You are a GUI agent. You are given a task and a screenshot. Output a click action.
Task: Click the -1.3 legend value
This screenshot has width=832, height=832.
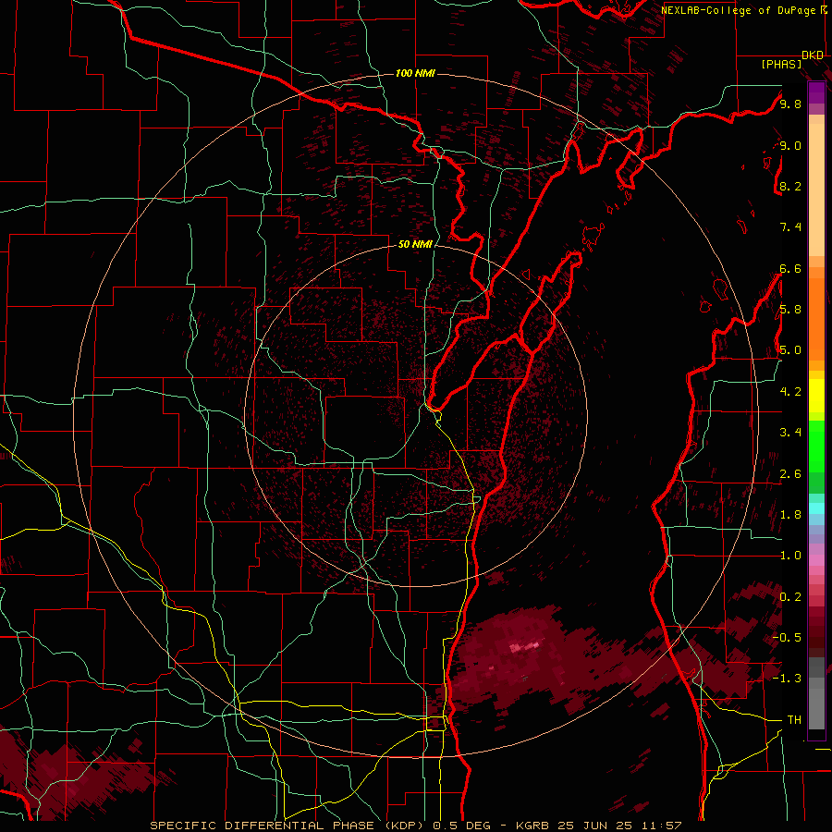point(787,679)
